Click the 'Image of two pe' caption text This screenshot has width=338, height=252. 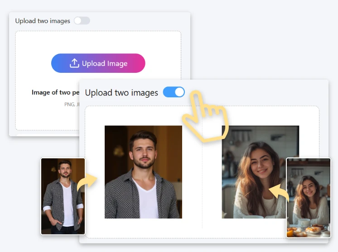coord(55,92)
